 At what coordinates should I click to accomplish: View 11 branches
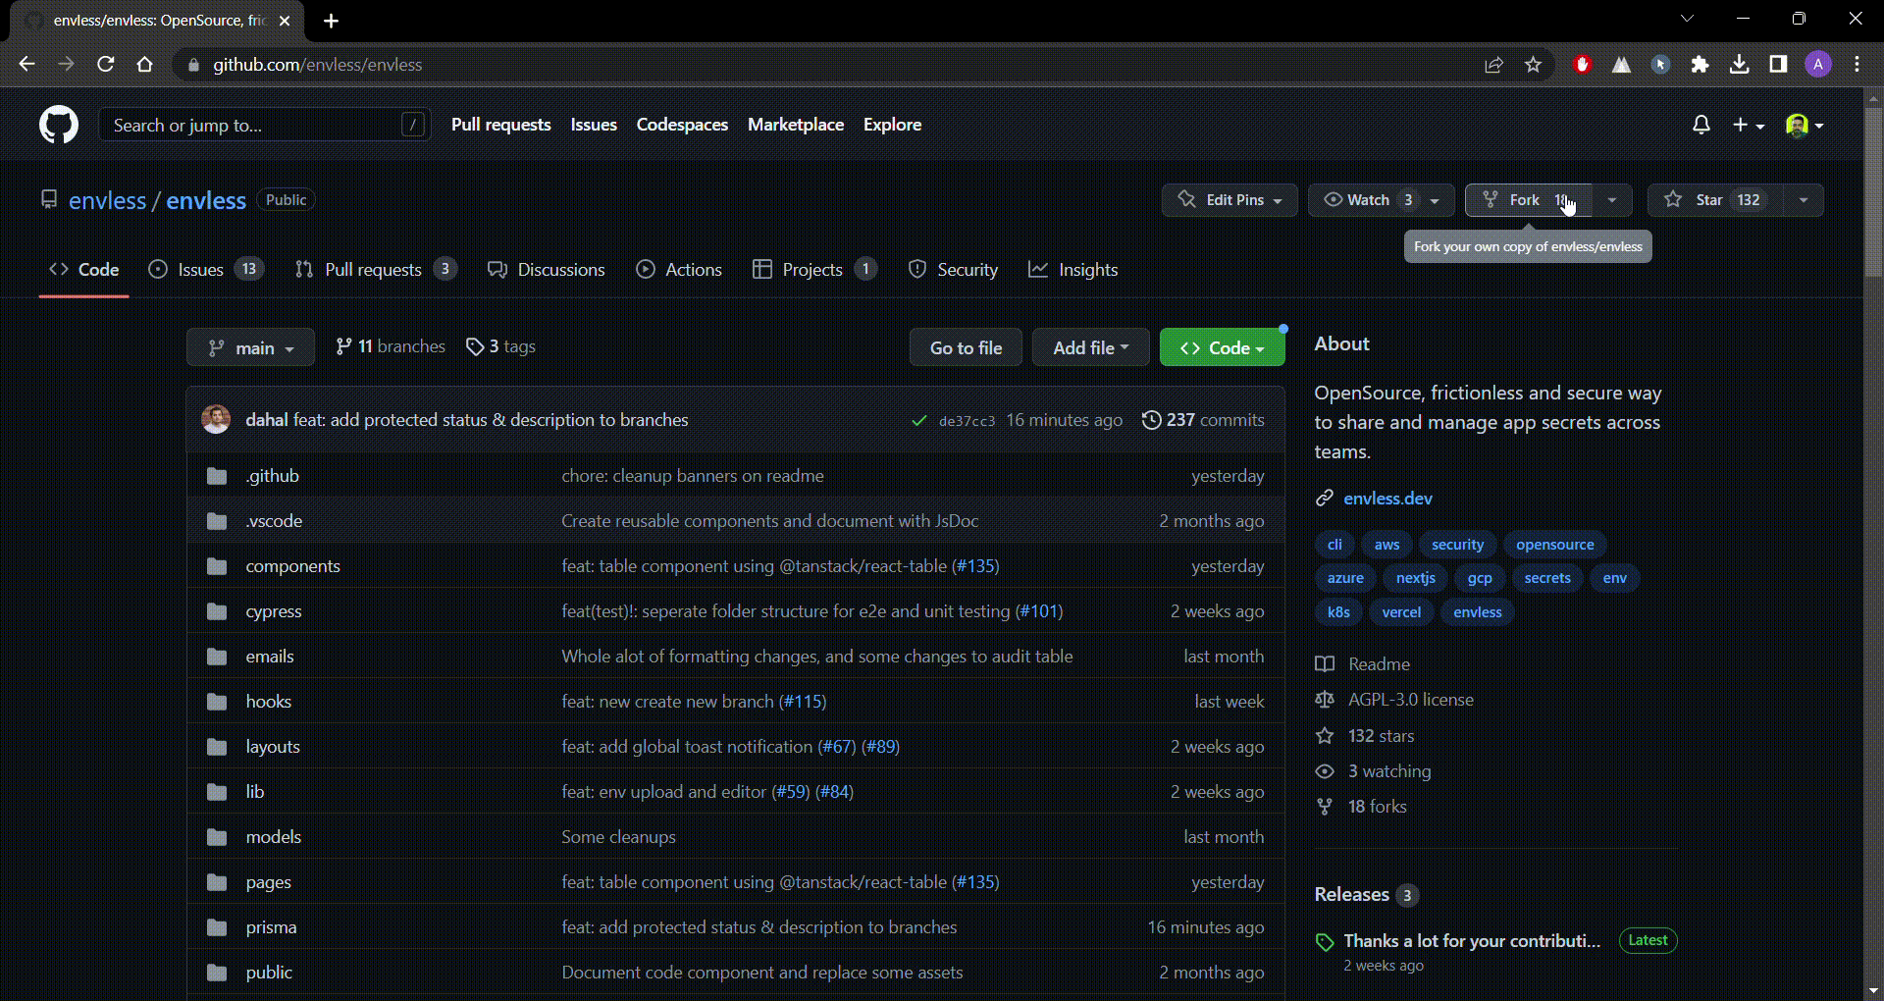click(391, 346)
